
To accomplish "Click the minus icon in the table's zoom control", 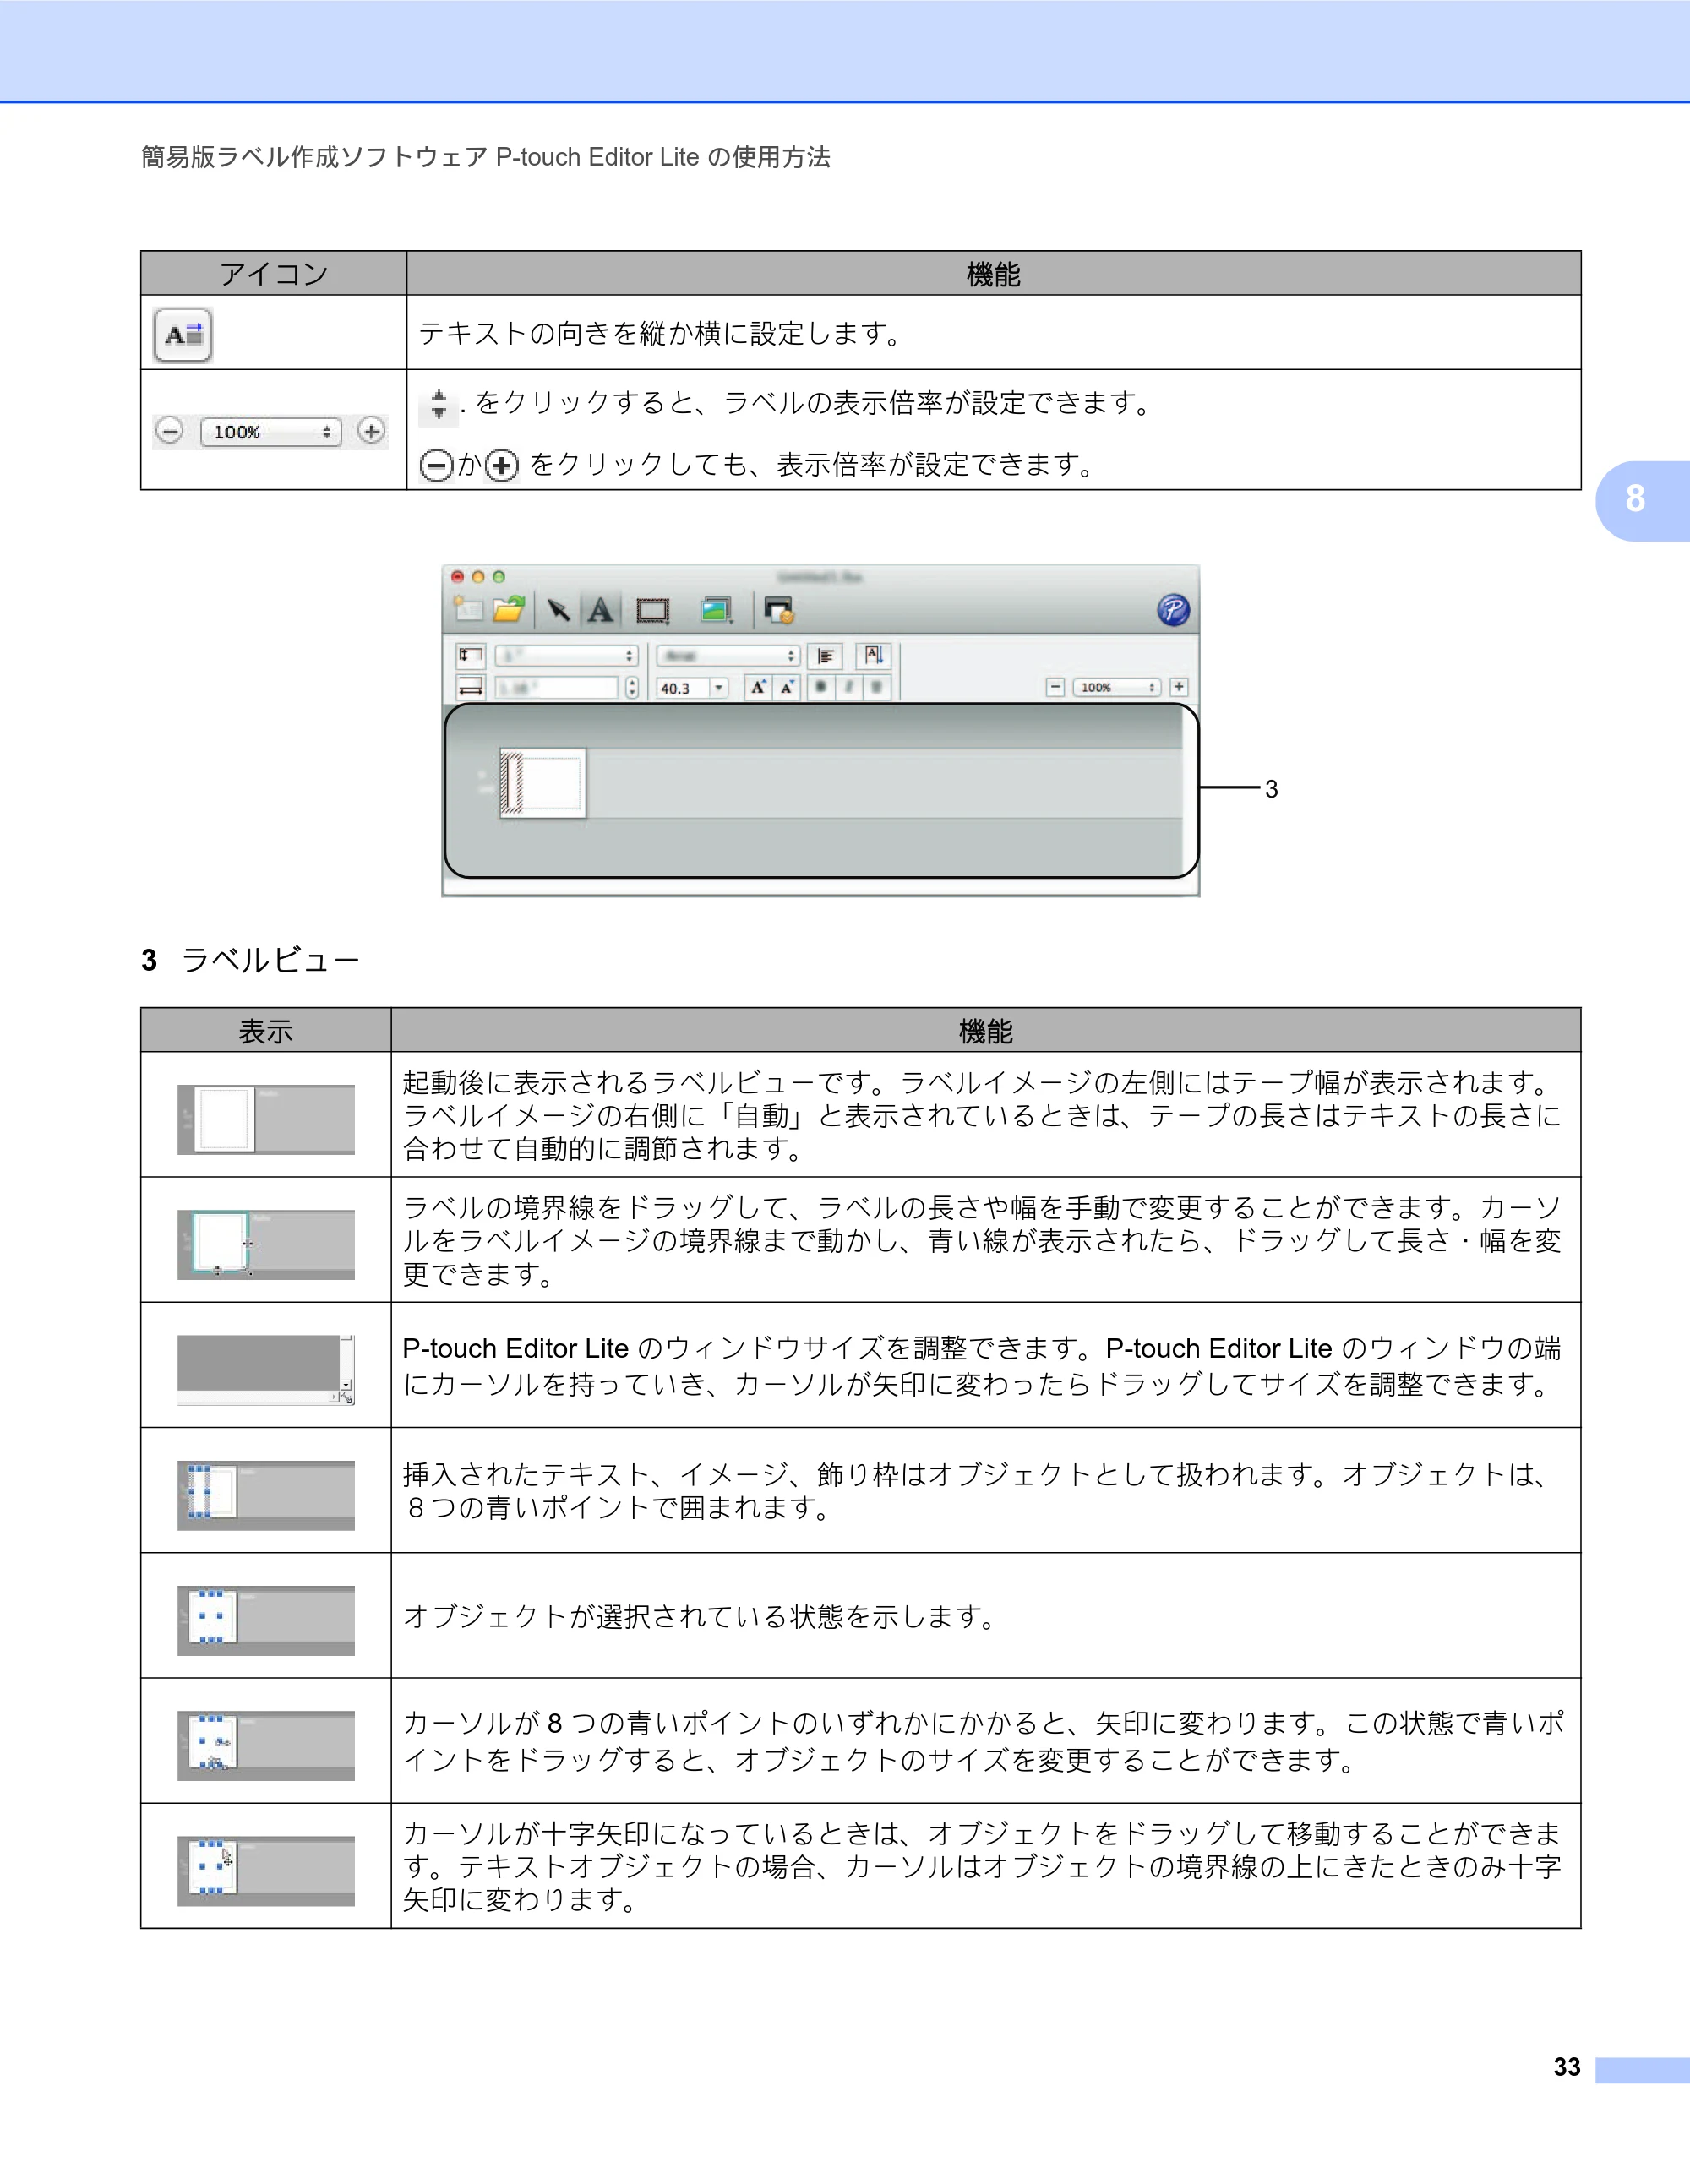I will pos(170,431).
